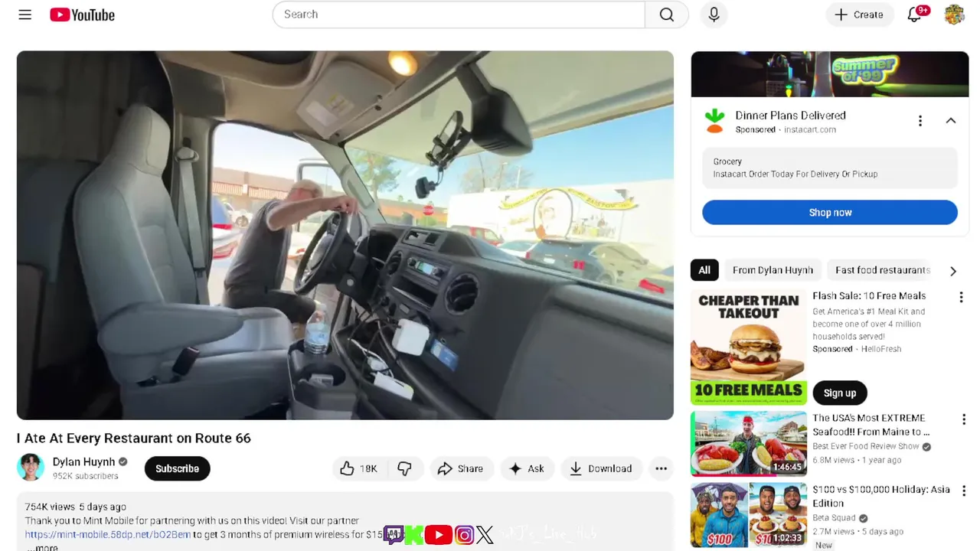
Task: Like the video with 18K thumbs-up
Action: pyautogui.click(x=359, y=468)
